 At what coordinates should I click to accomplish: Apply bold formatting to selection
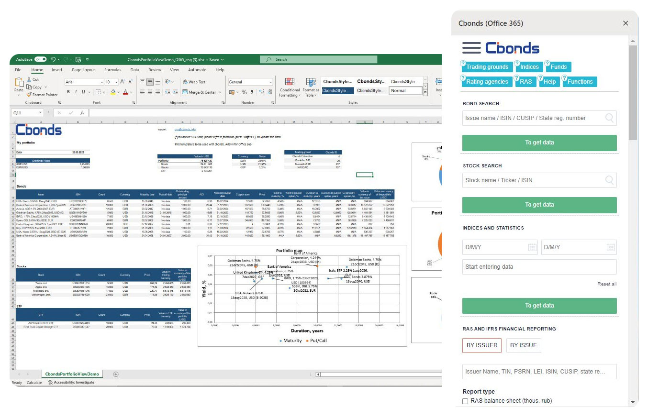[68, 92]
